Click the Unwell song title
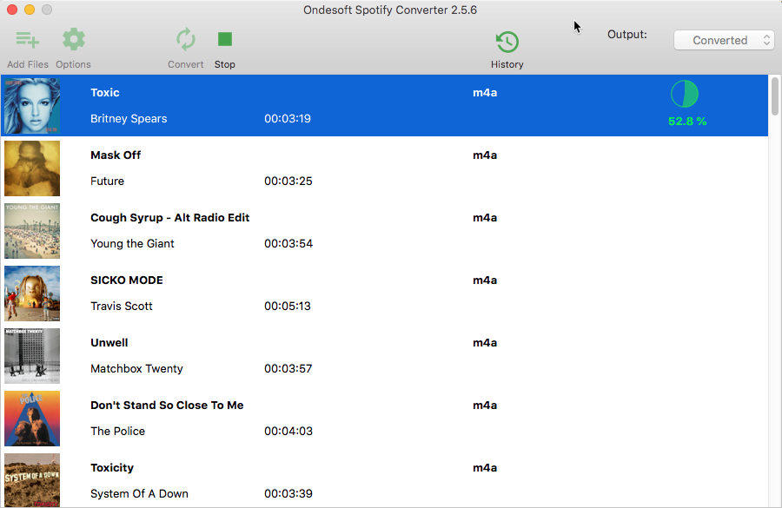 (x=109, y=342)
